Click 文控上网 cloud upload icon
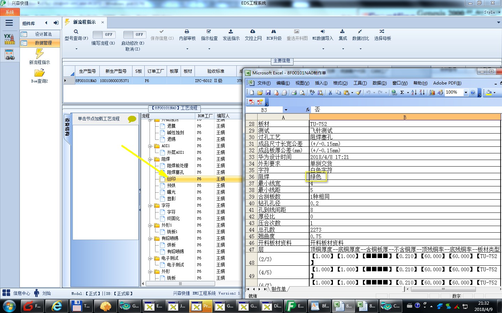The height and width of the screenshot is (313, 502). [x=253, y=31]
